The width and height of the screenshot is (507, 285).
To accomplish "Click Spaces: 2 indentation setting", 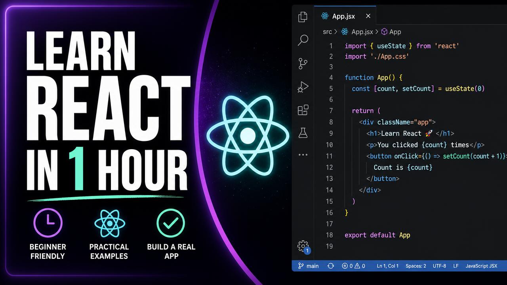I will click(x=416, y=266).
